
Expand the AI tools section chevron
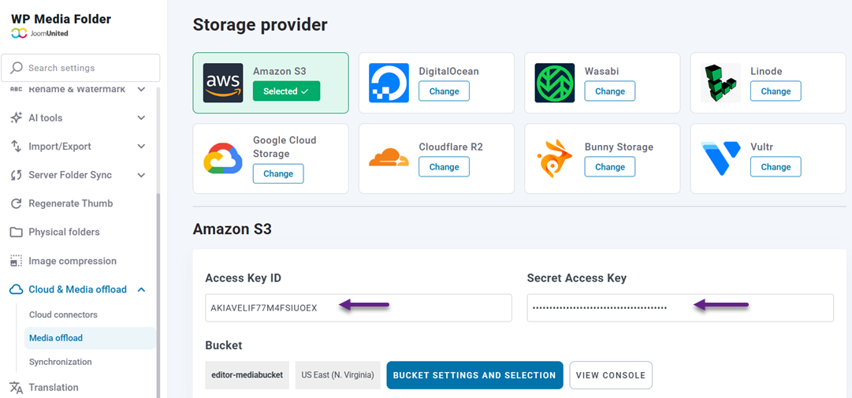(141, 118)
